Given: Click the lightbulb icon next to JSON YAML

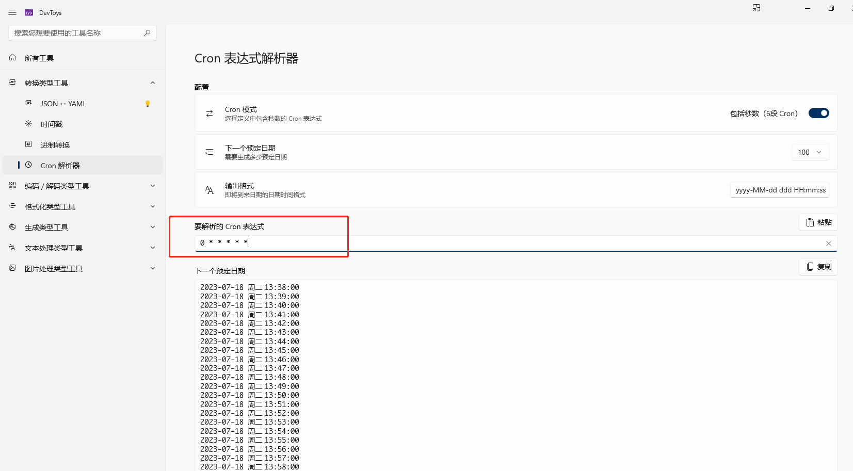Looking at the screenshot, I should [148, 104].
